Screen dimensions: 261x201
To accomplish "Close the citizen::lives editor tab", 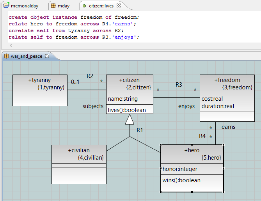I will click(119, 6).
